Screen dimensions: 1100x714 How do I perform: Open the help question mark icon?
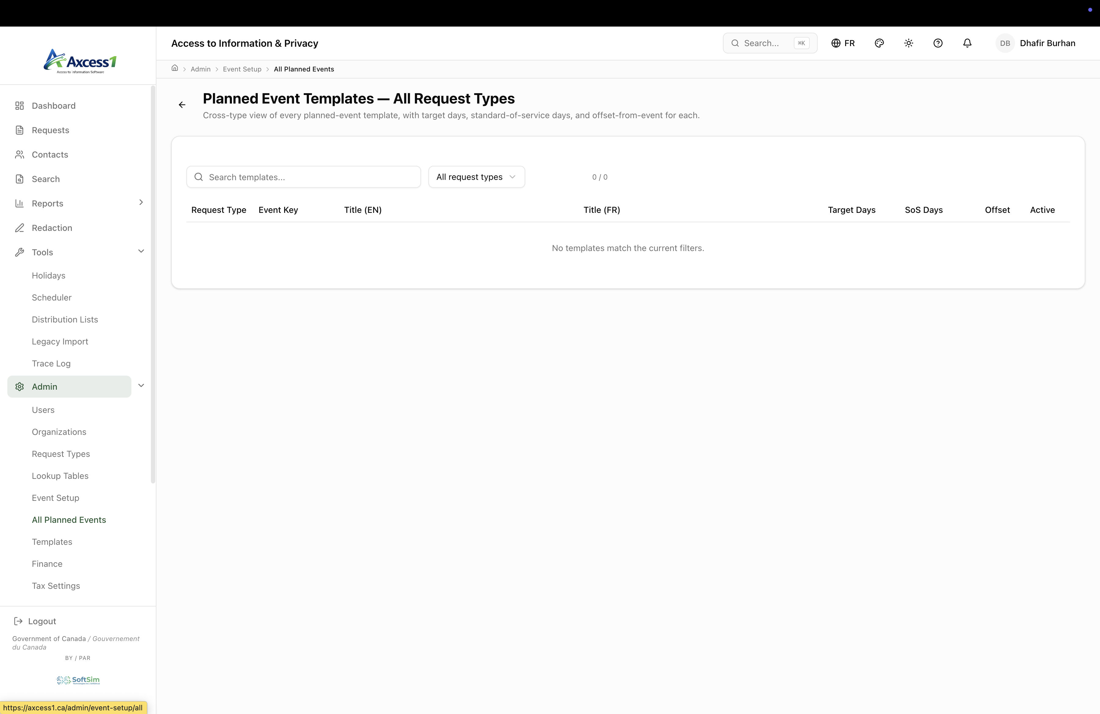coord(938,43)
